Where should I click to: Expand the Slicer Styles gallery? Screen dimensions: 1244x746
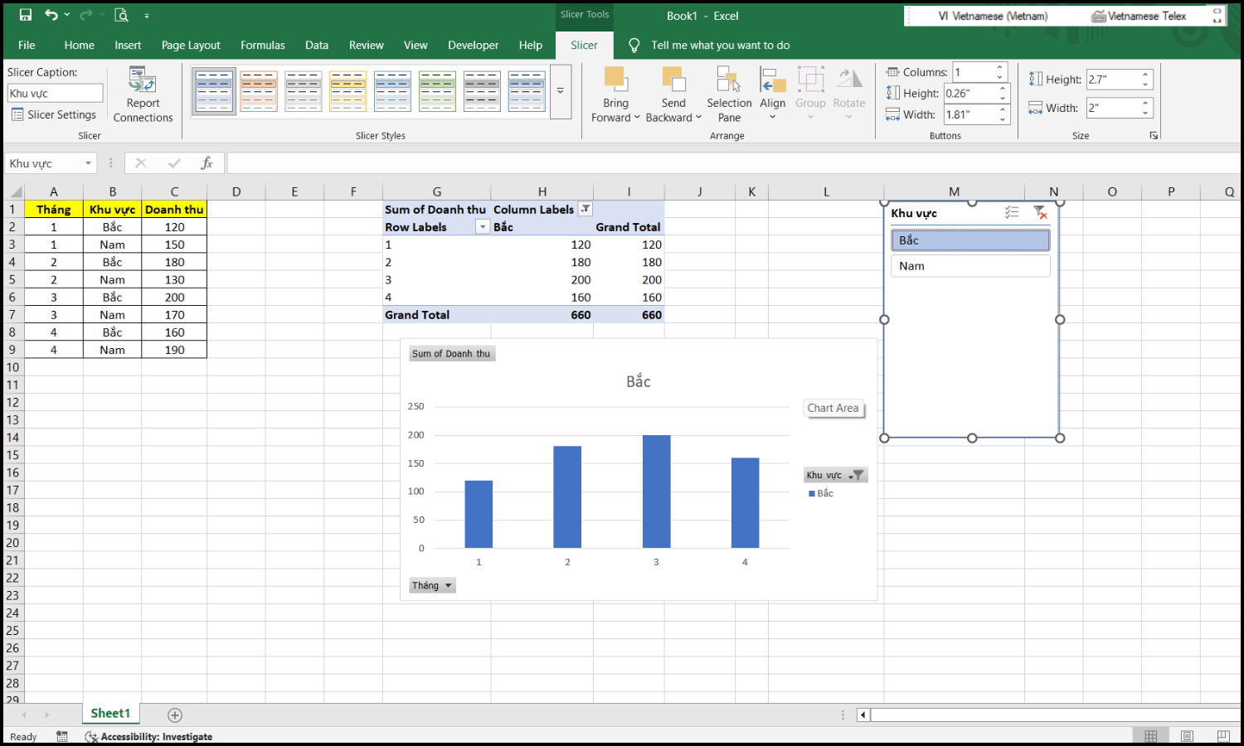click(561, 92)
